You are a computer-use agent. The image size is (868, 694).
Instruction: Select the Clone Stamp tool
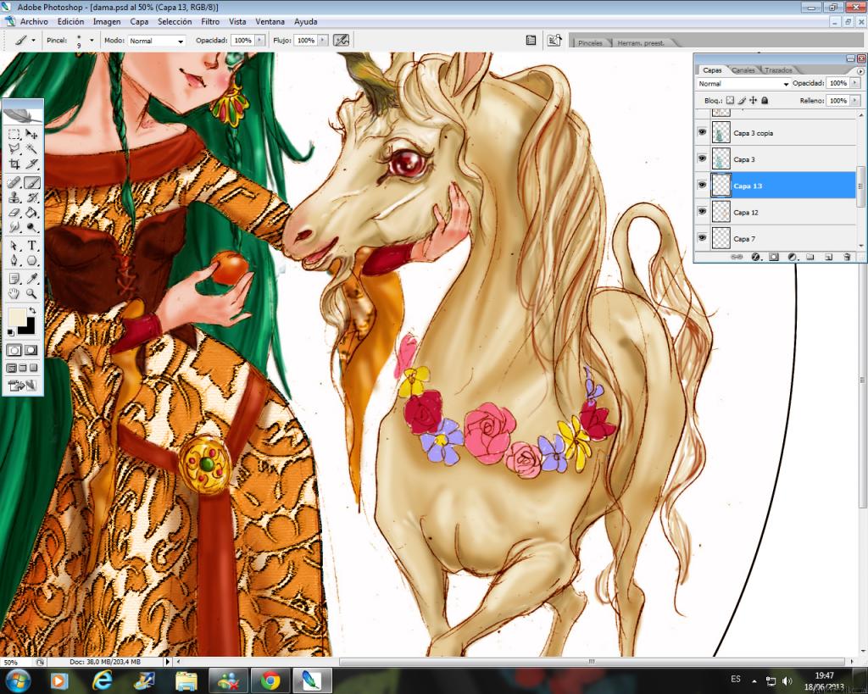(14, 197)
